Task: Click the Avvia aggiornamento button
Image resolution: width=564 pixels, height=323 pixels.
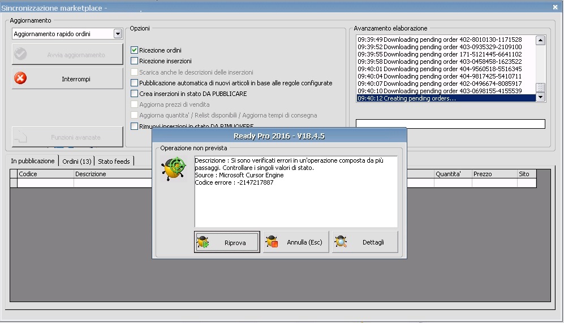Action: click(67, 54)
